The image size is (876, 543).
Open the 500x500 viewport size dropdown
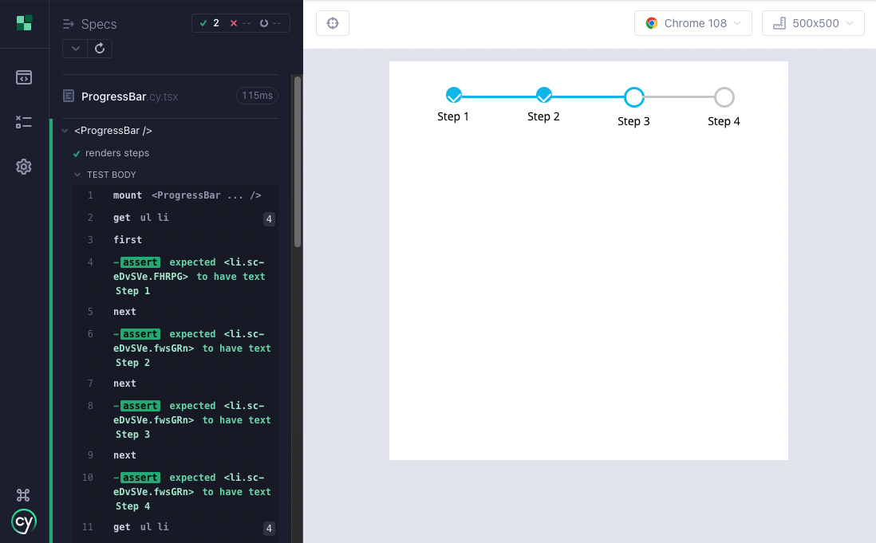[813, 23]
